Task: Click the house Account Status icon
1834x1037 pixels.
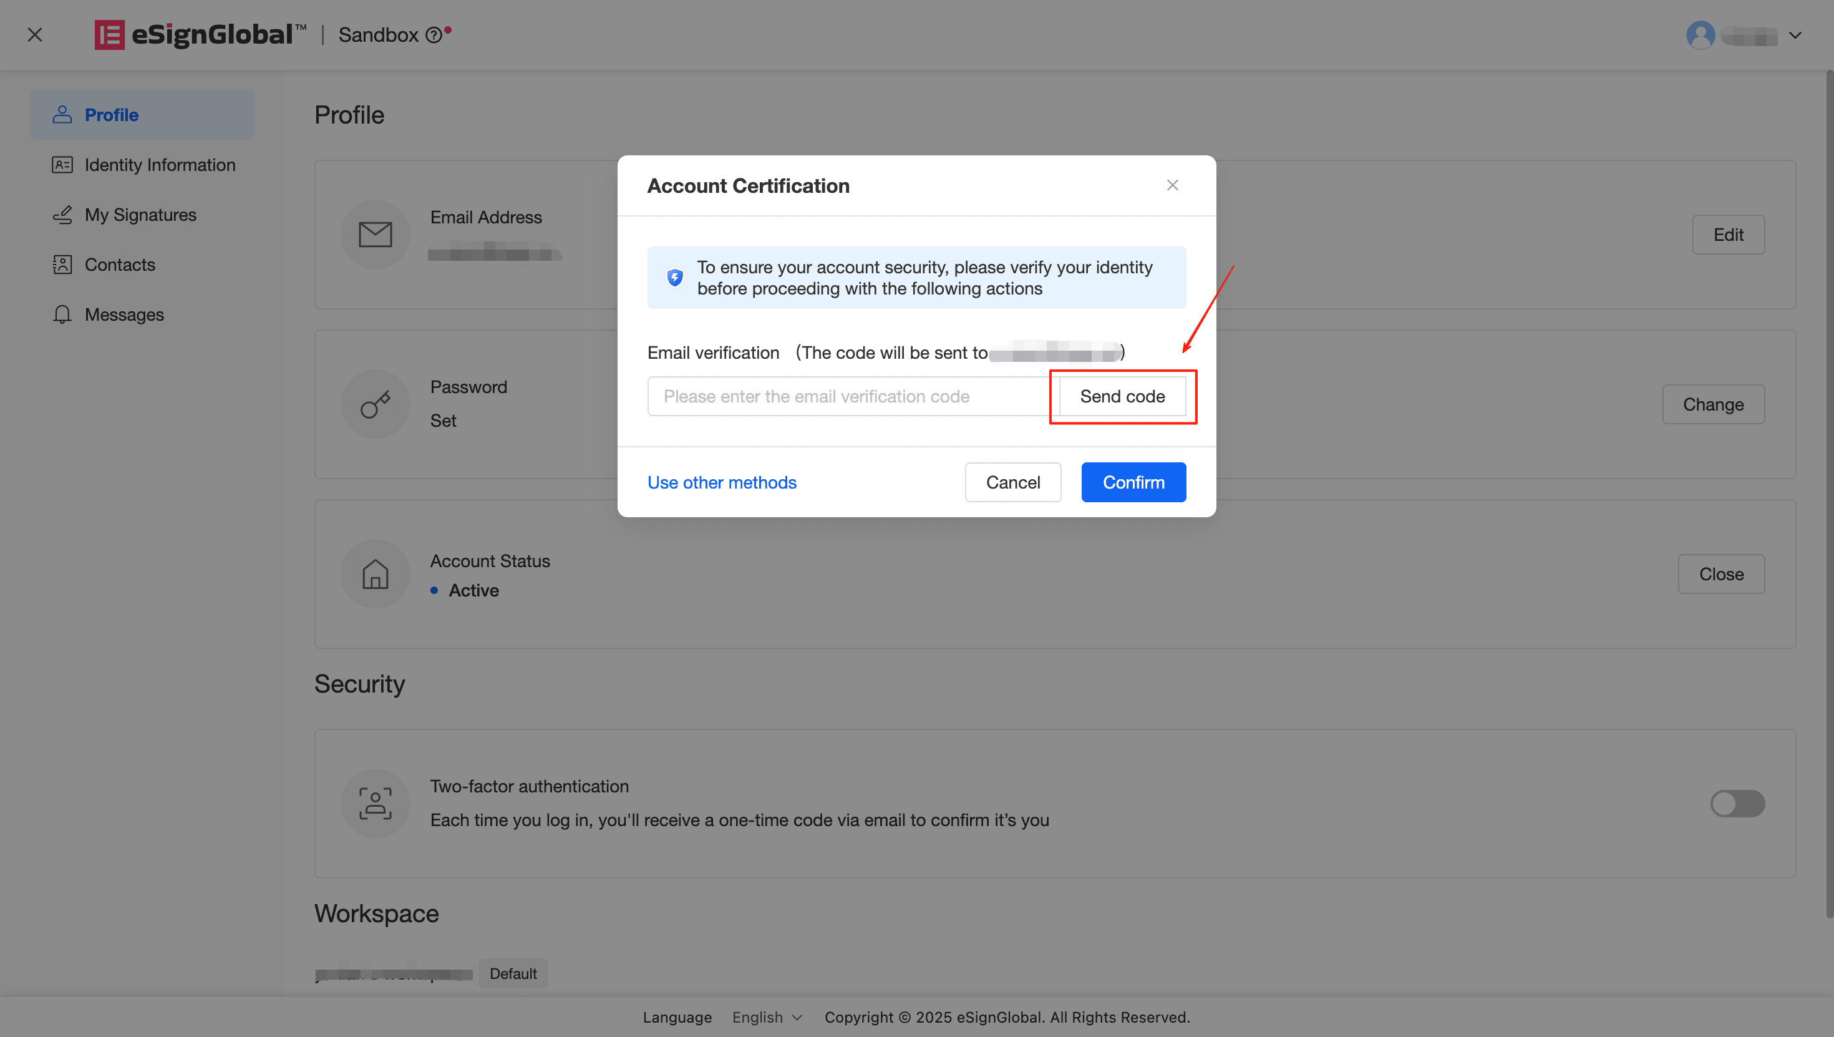Action: 375,574
